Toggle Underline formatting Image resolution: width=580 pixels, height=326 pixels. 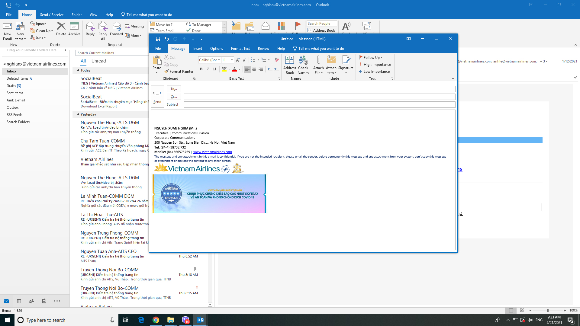tap(214, 69)
